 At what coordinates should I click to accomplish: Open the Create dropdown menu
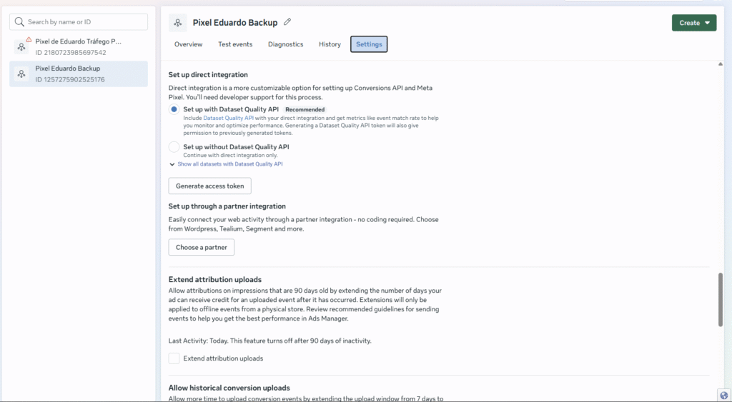(693, 23)
